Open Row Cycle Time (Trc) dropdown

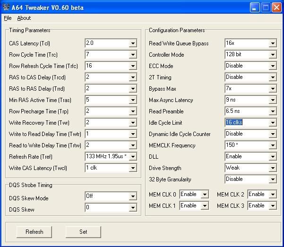(133, 54)
